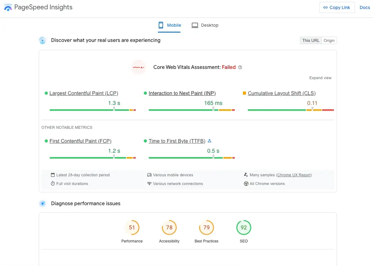Click the PageSpeed Insights logo icon
Screen dimensions: 373x266
pyautogui.click(x=8, y=7)
